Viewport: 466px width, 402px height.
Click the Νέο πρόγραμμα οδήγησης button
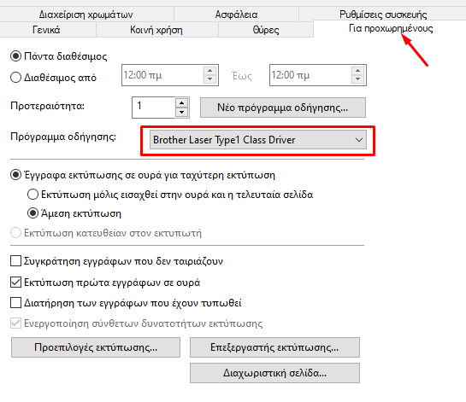[283, 108]
